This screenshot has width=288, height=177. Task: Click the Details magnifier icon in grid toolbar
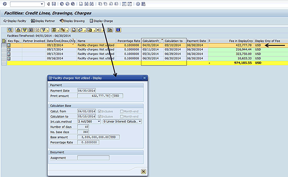point(10,30)
